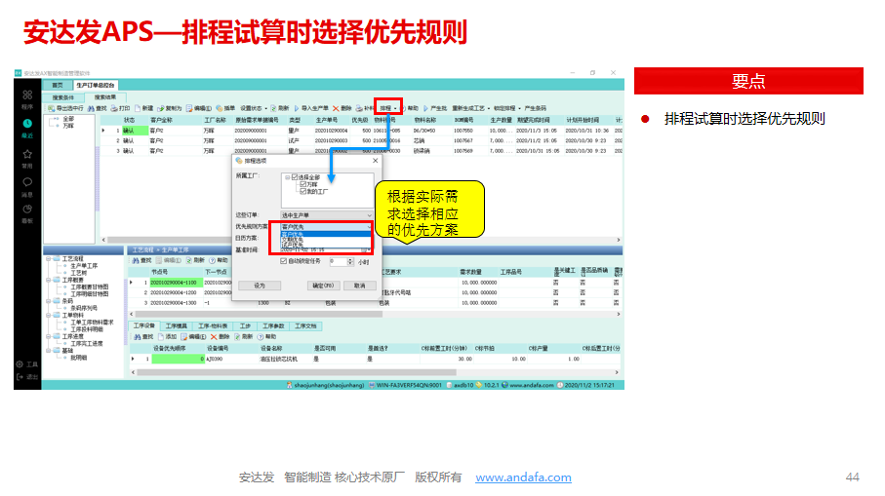Click the horizontal scrollbar under the 工序设备 grid
The height and width of the screenshot is (496, 885).
pos(375,372)
